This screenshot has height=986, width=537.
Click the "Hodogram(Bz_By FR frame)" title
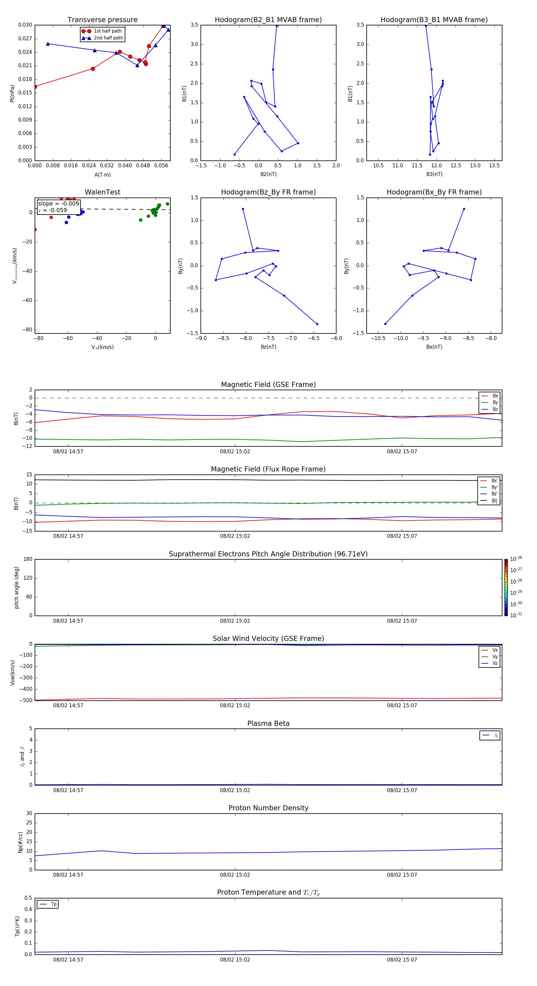(x=268, y=192)
